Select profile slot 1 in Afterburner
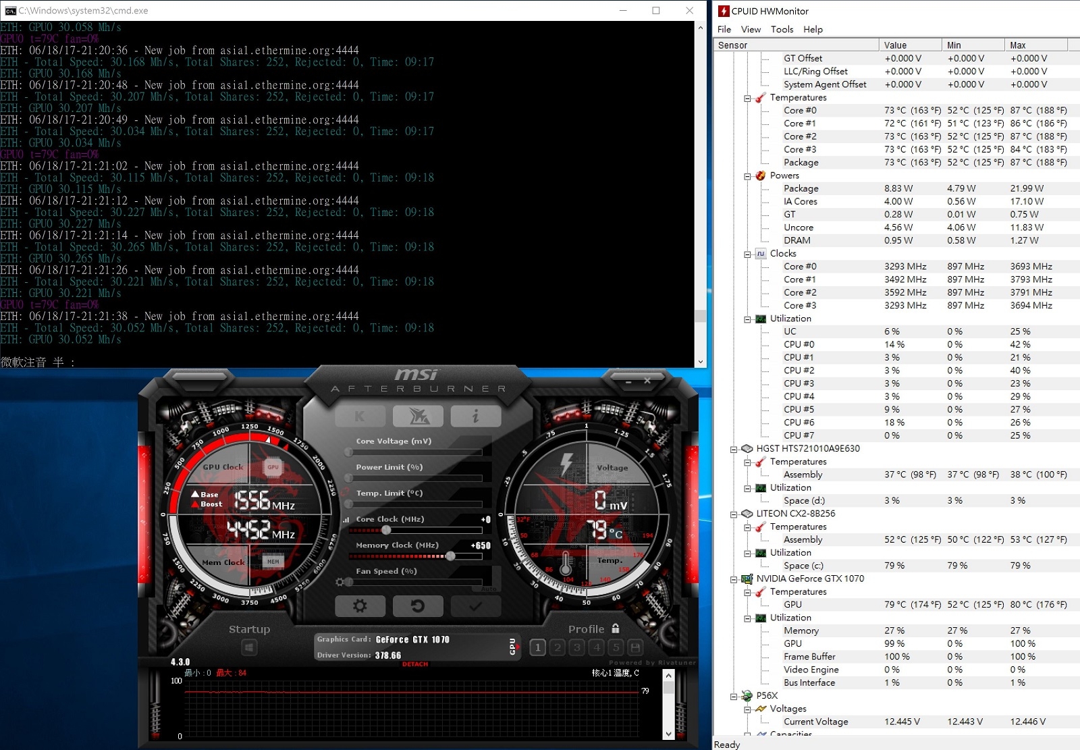1080x750 pixels. coord(537,648)
